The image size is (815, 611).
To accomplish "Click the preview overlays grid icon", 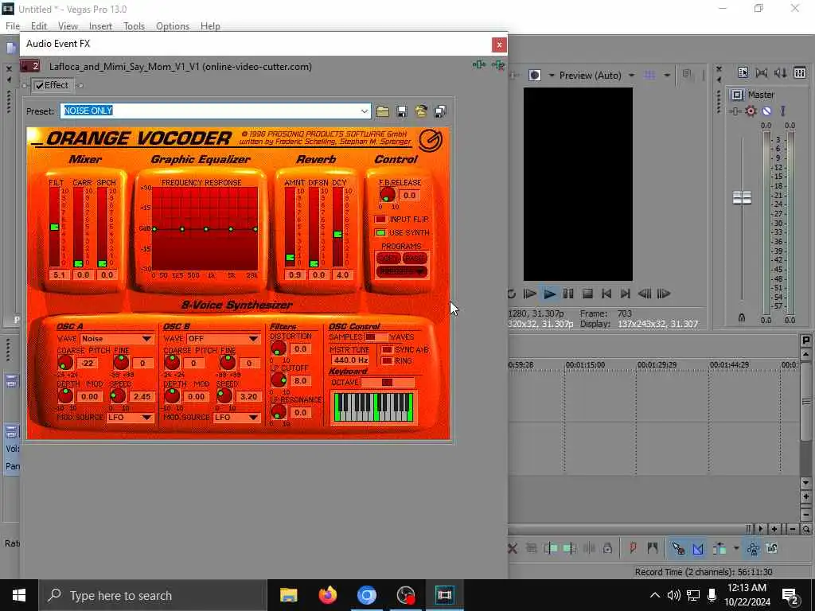I will pyautogui.click(x=649, y=76).
